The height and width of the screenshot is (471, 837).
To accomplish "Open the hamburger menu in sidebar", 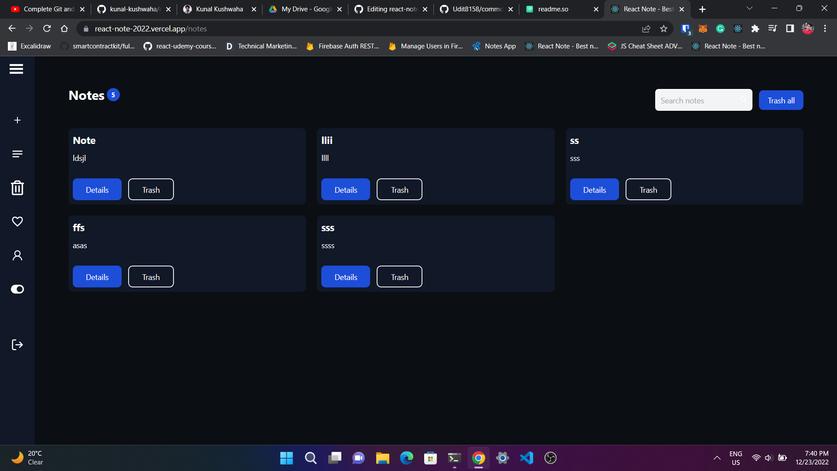I will click(x=16, y=69).
